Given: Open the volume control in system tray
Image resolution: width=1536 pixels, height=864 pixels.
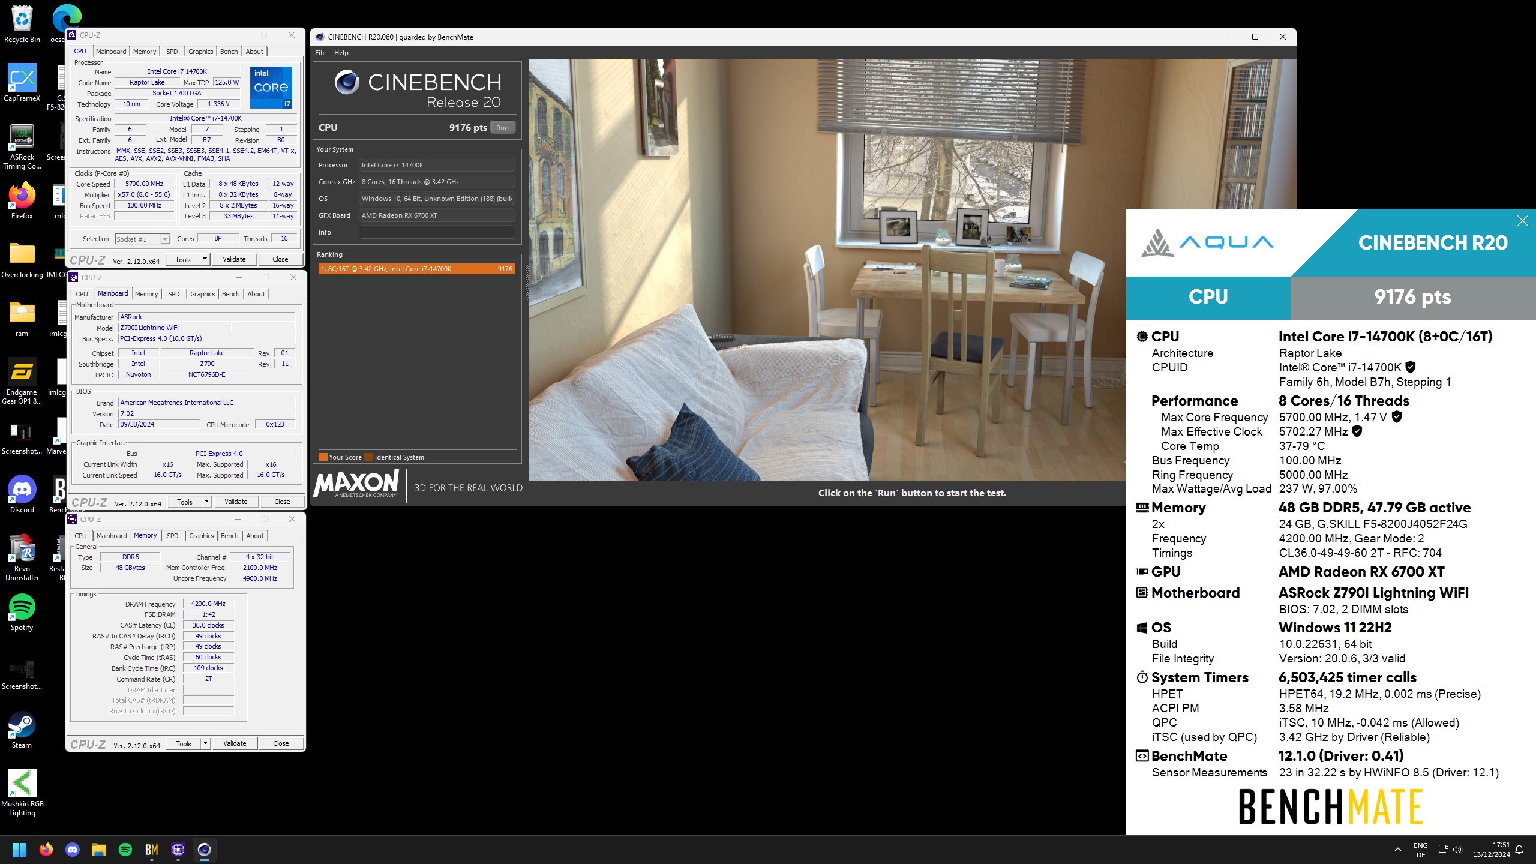Looking at the screenshot, I should (x=1458, y=850).
